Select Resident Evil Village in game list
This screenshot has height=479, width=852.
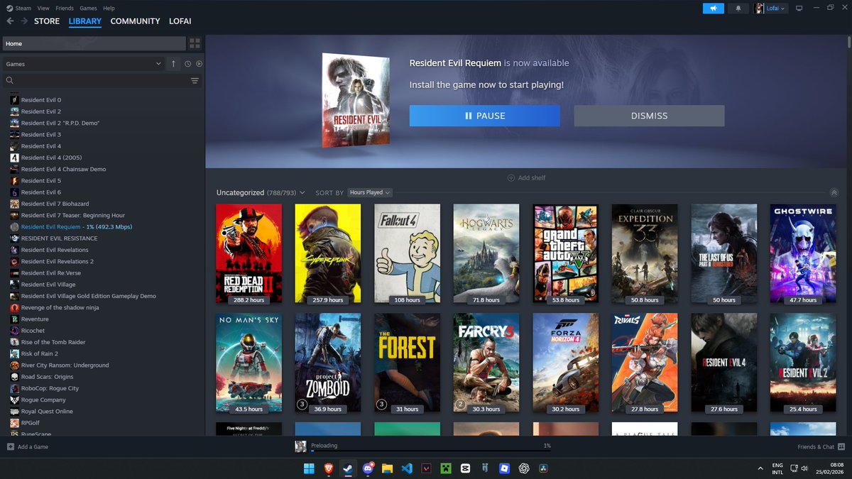point(102,285)
